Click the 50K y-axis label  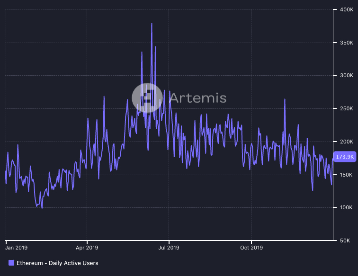tap(345, 240)
